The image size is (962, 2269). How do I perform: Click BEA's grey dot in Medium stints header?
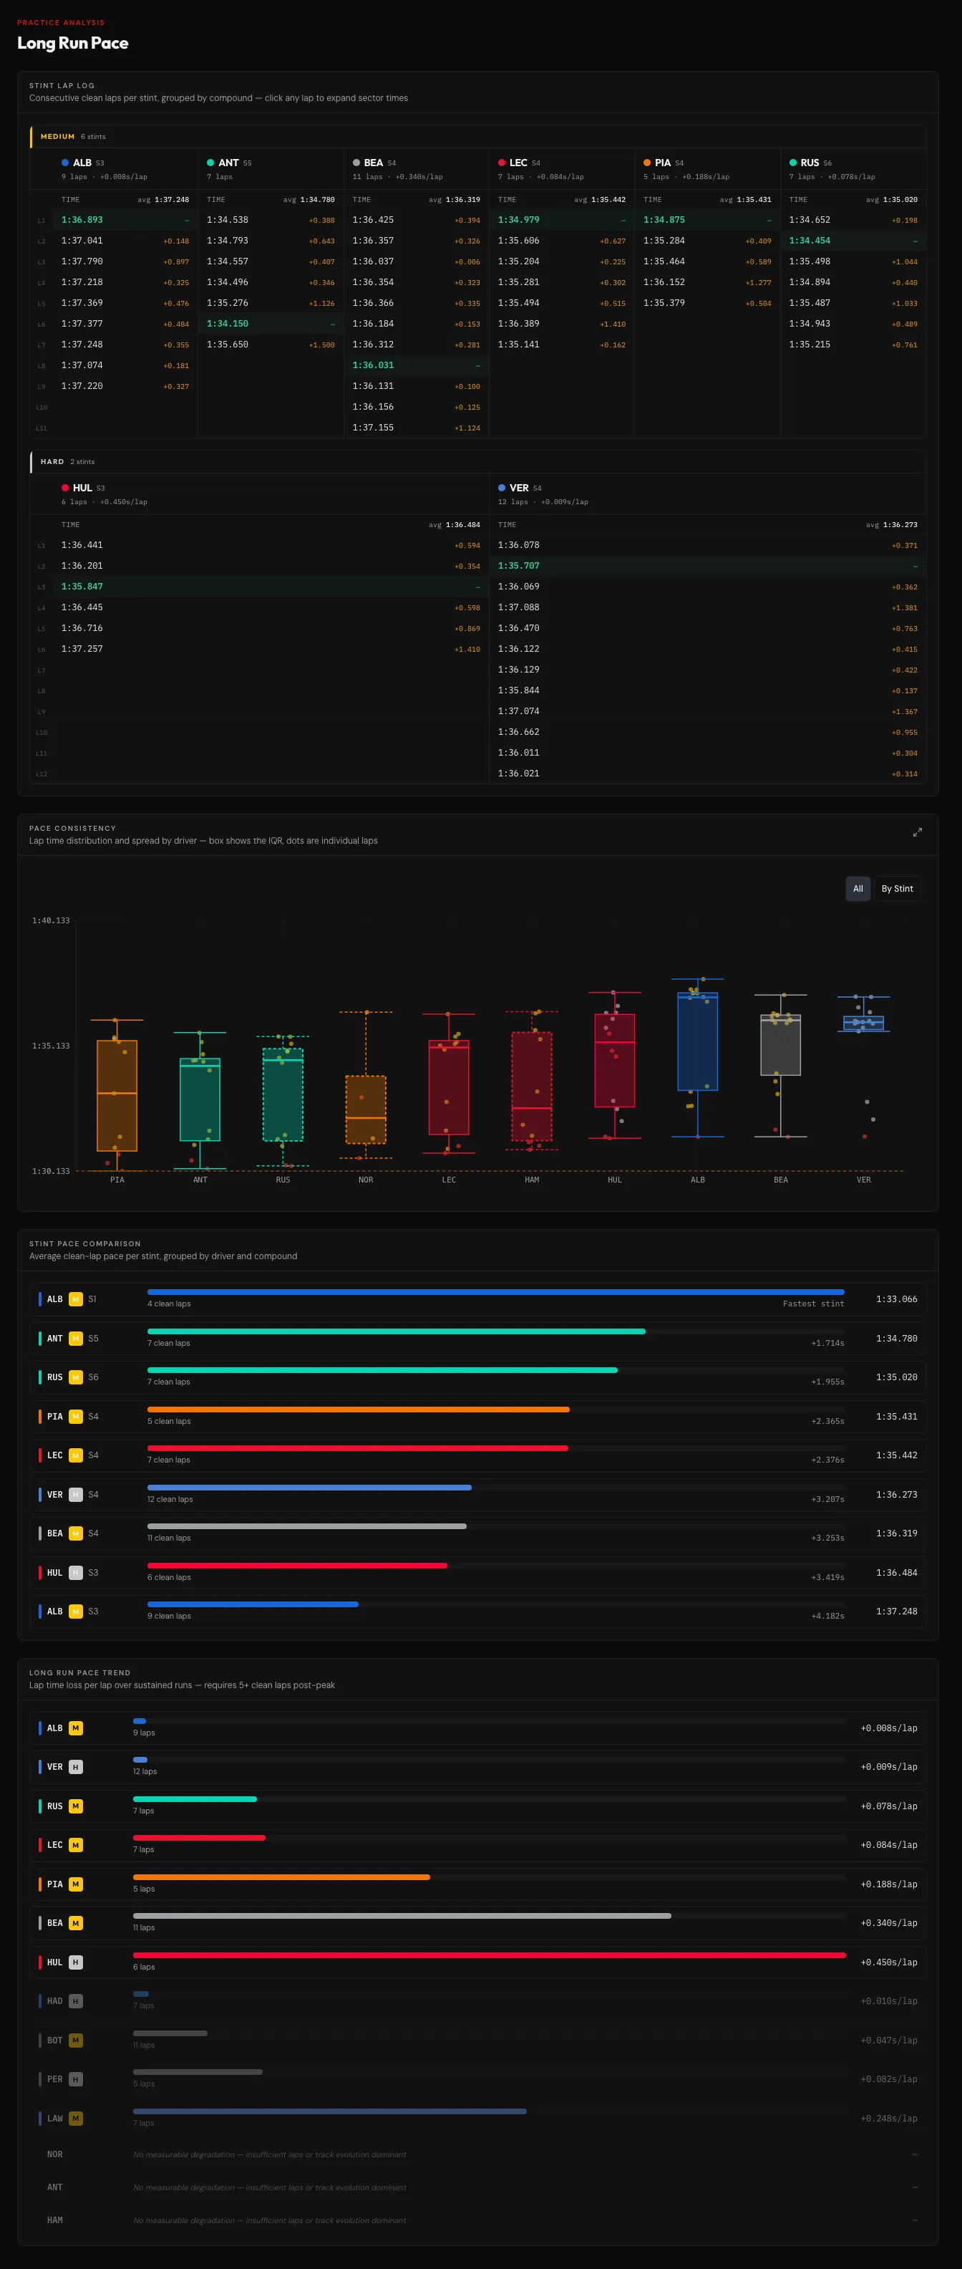[x=356, y=163]
